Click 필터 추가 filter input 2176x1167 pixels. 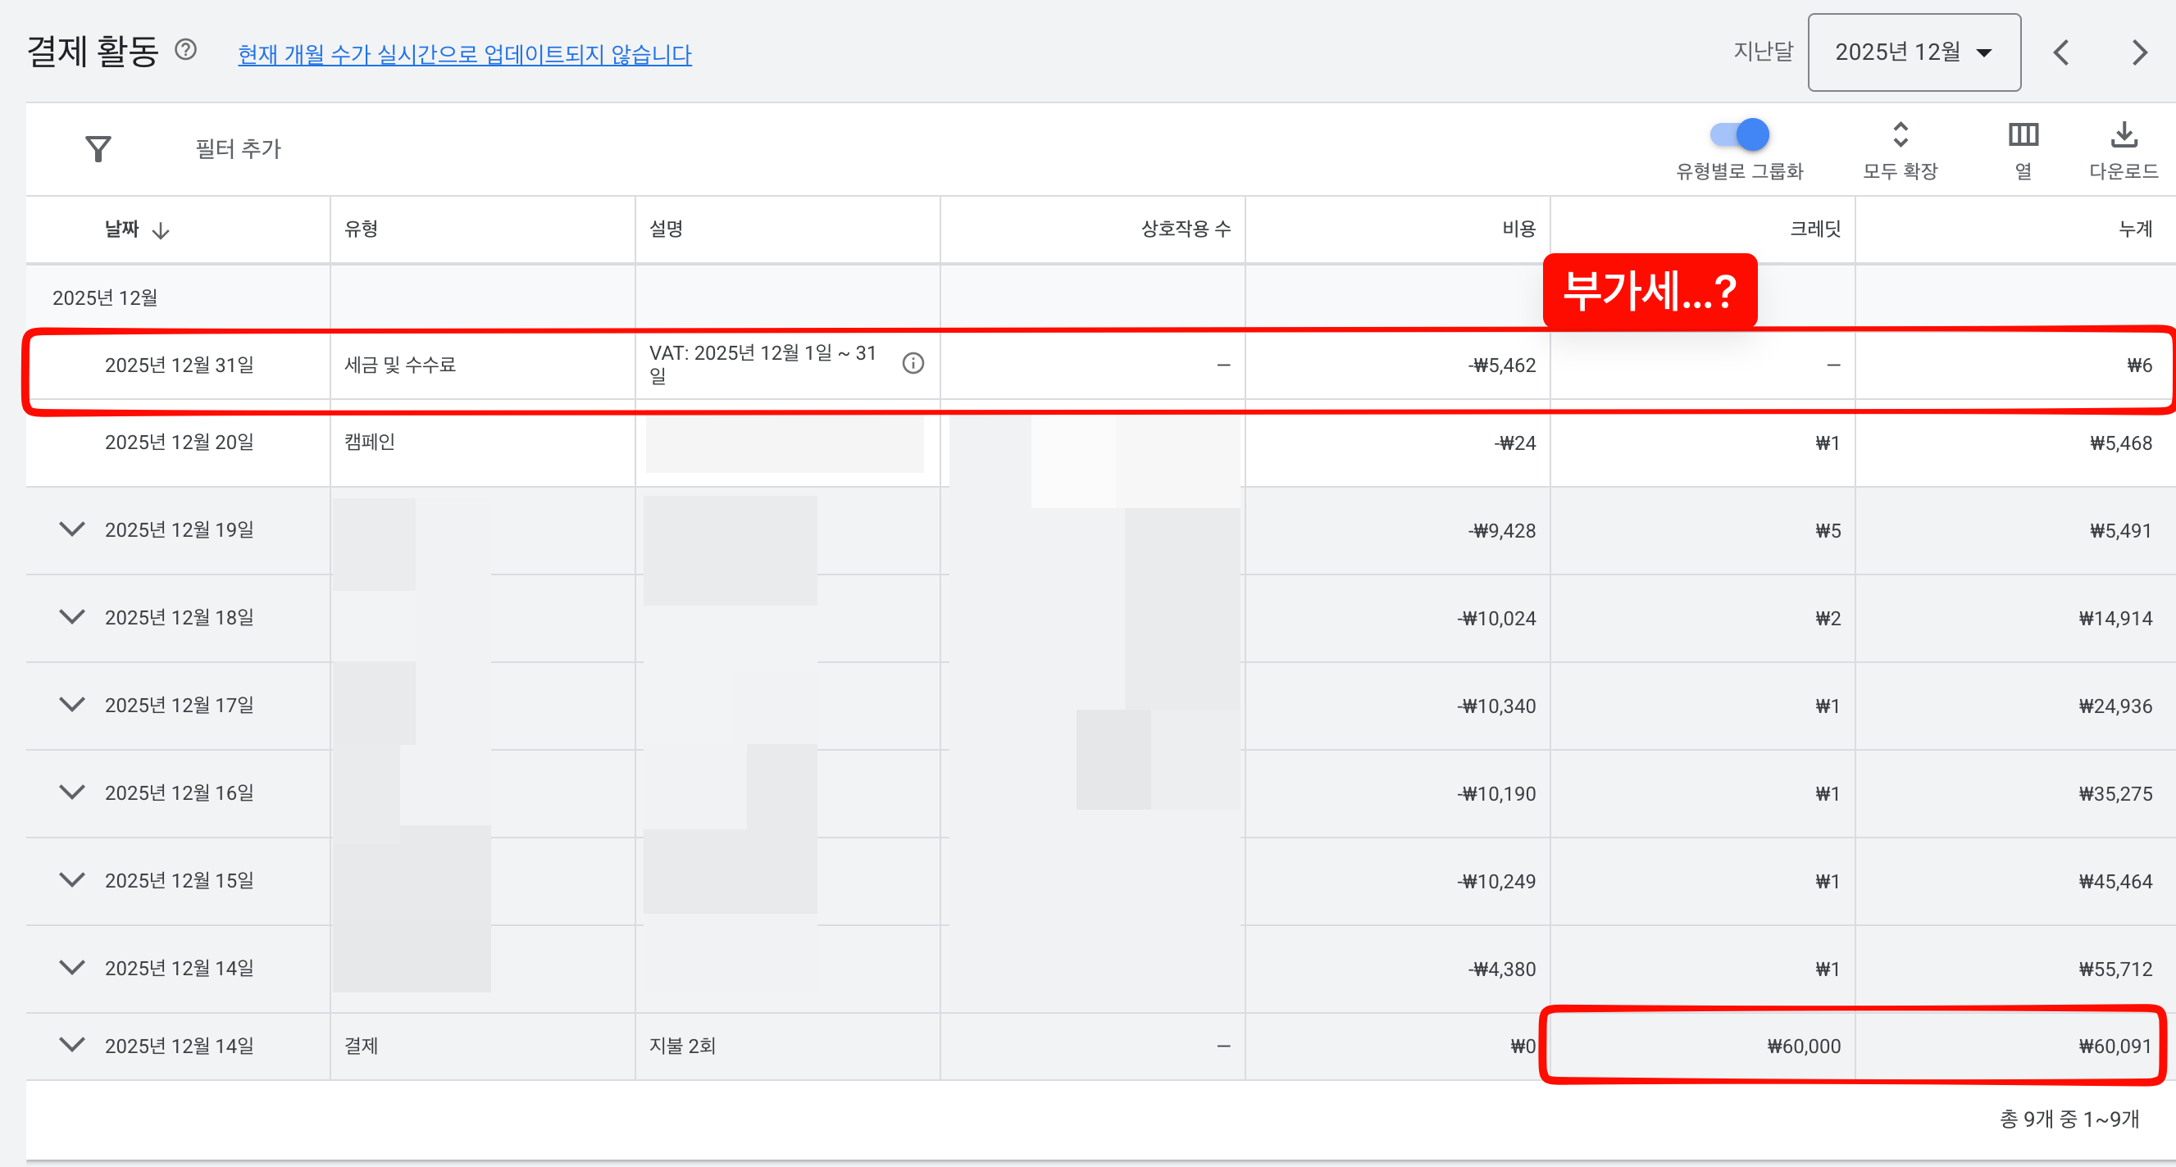pyautogui.click(x=239, y=149)
